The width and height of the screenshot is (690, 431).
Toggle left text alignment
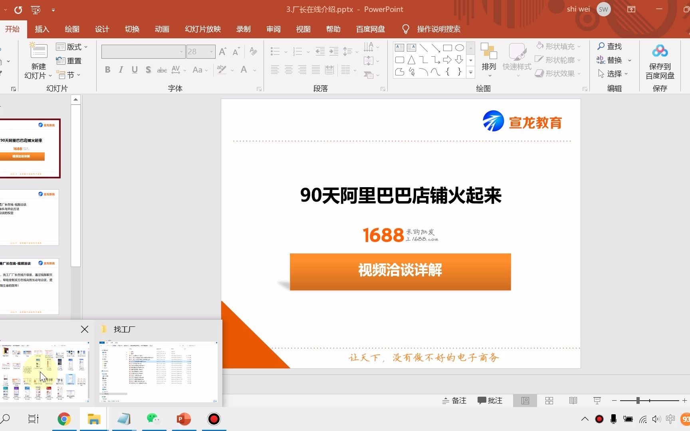(275, 70)
